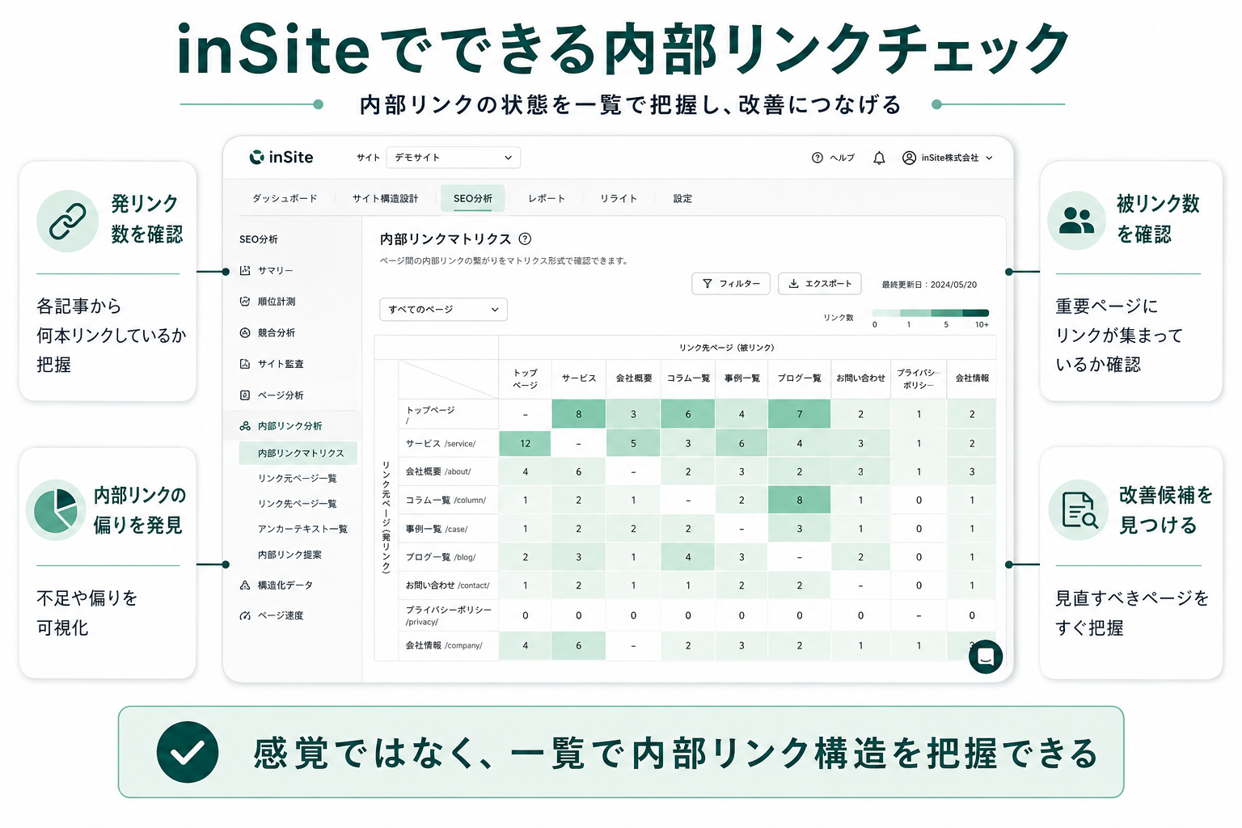Viewport: 1242px width, 828px height.
Task: Expand the inSite株式会社 account menu
Action: [948, 158]
